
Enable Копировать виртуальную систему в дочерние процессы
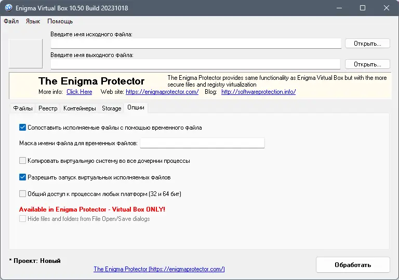tap(22, 161)
